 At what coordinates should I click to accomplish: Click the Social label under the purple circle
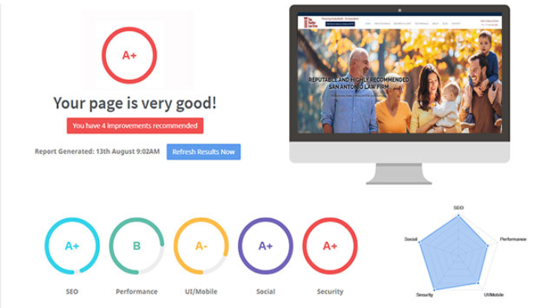pyautogui.click(x=265, y=291)
